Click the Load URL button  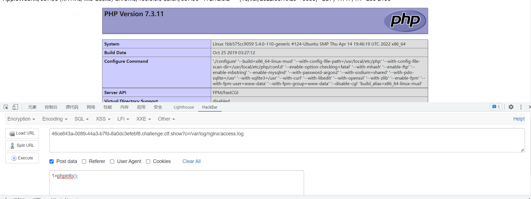coord(22,133)
